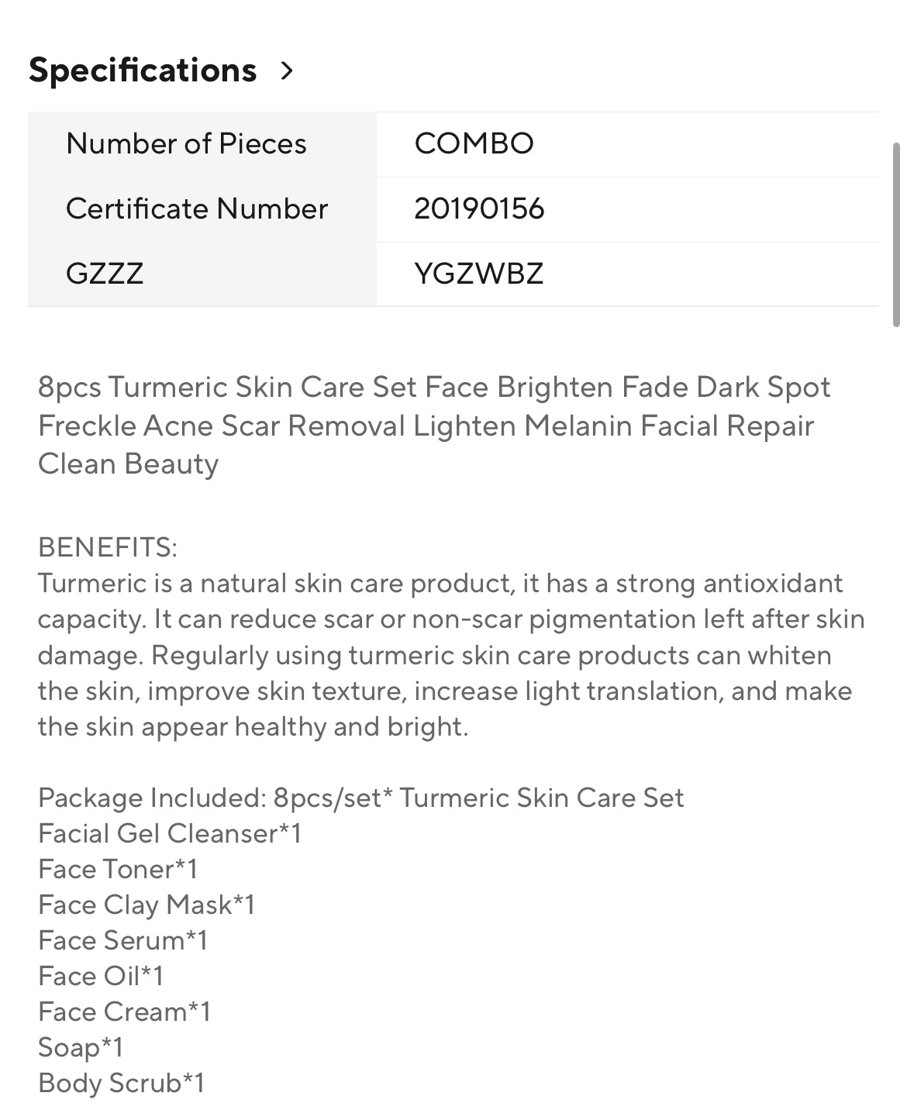Screen dimensions: 907x1110
Task: Click the Package Included line
Action: coord(360,798)
